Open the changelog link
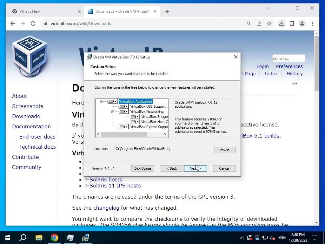The height and width of the screenshot is (244, 325). click(106, 208)
